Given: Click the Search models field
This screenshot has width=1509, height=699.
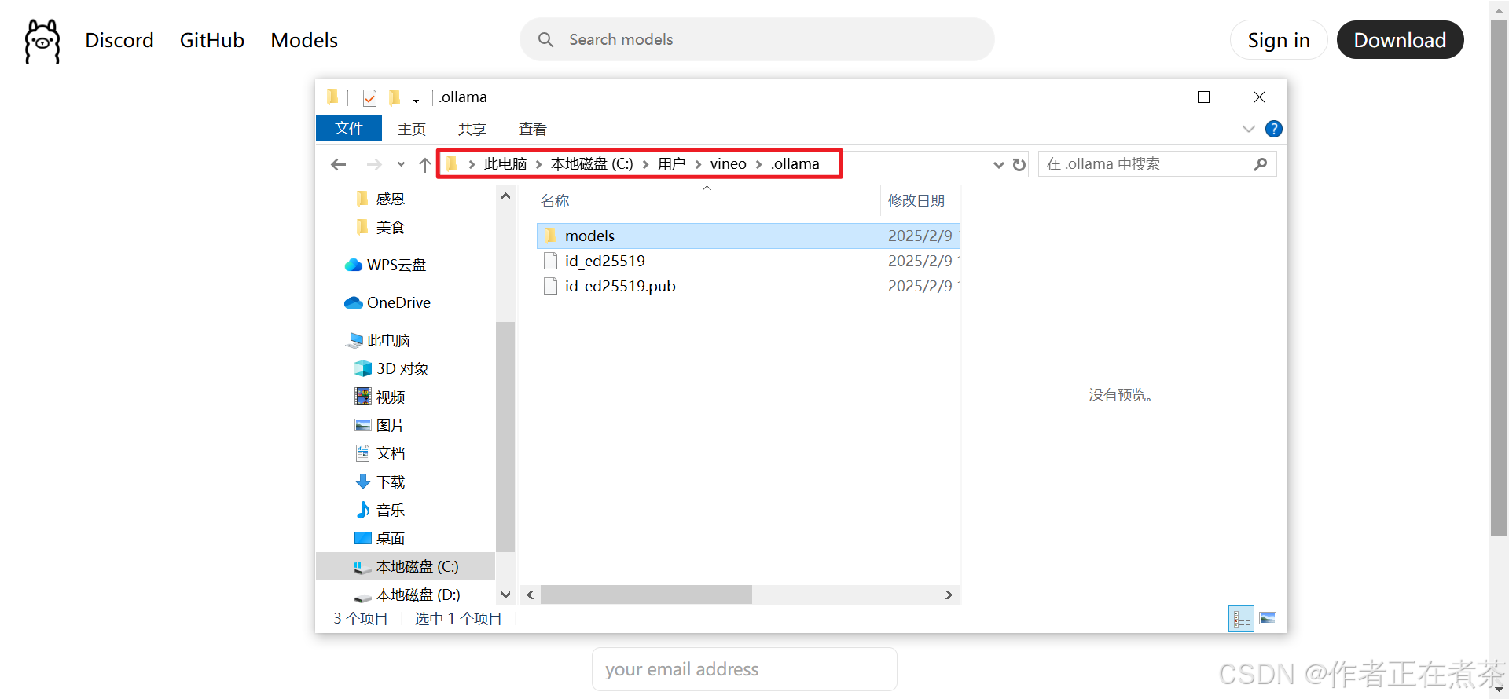Looking at the screenshot, I should pyautogui.click(x=757, y=39).
